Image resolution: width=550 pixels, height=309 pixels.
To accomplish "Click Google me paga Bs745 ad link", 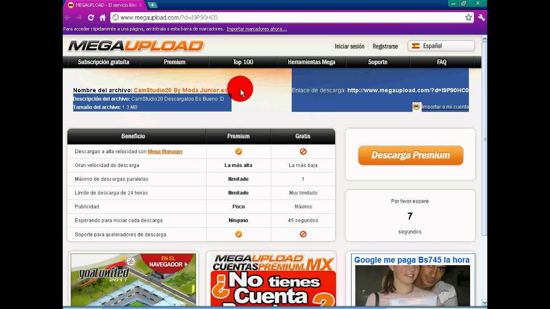I will point(412,260).
